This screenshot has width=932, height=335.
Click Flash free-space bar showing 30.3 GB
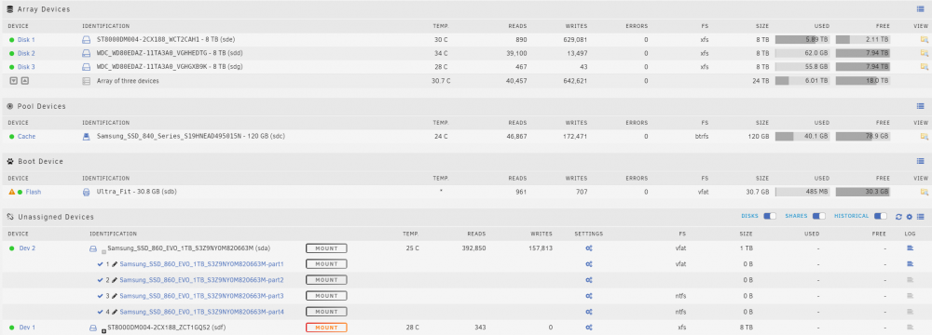coord(863,192)
